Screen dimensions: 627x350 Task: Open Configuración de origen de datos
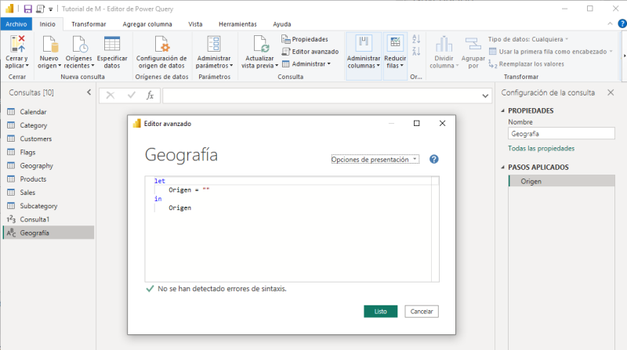[x=161, y=52]
